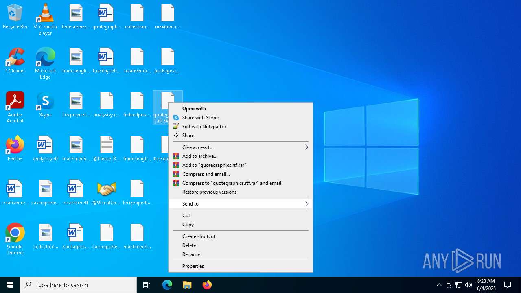Screen dimensions: 521x293
Task: Open the Windows Start menu
Action: coord(10,285)
